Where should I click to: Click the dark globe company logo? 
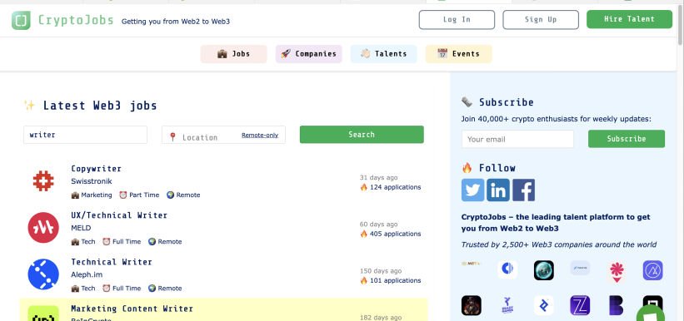click(544, 270)
